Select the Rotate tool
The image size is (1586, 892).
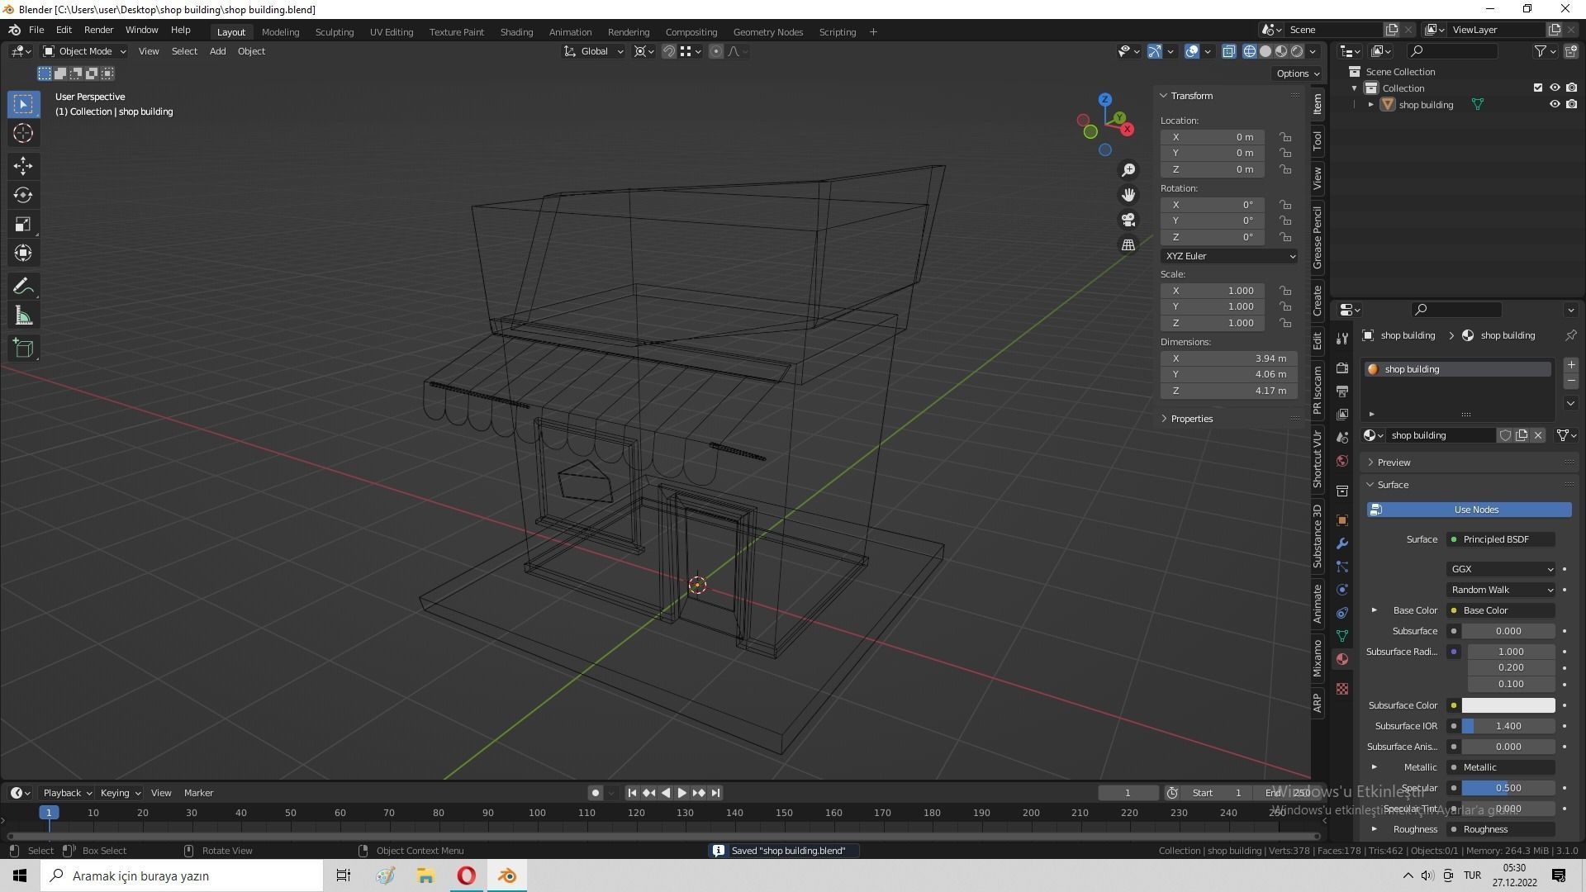(23, 195)
